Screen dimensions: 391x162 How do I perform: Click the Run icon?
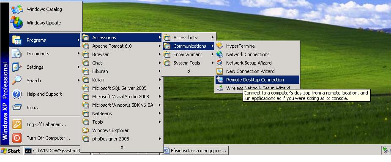[x=17, y=108]
